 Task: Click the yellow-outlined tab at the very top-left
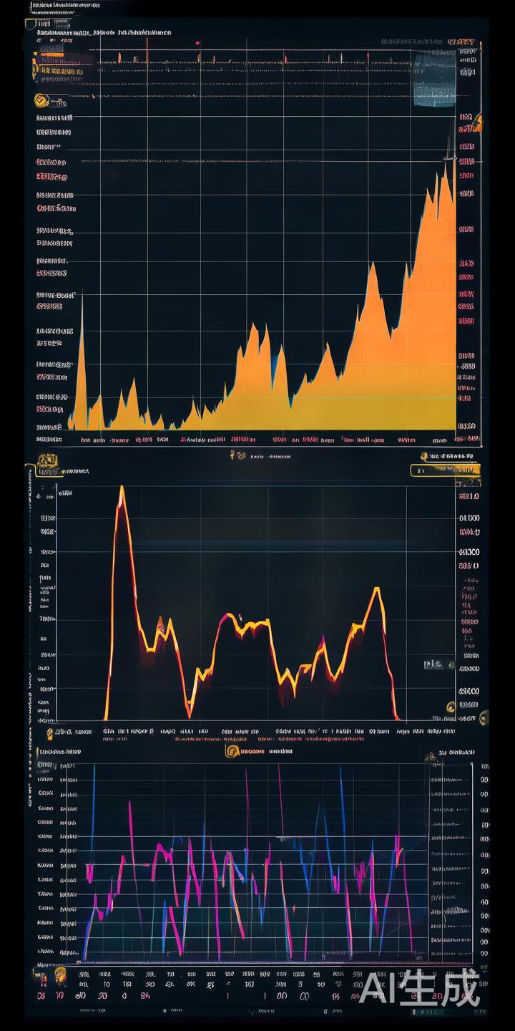click(x=30, y=24)
